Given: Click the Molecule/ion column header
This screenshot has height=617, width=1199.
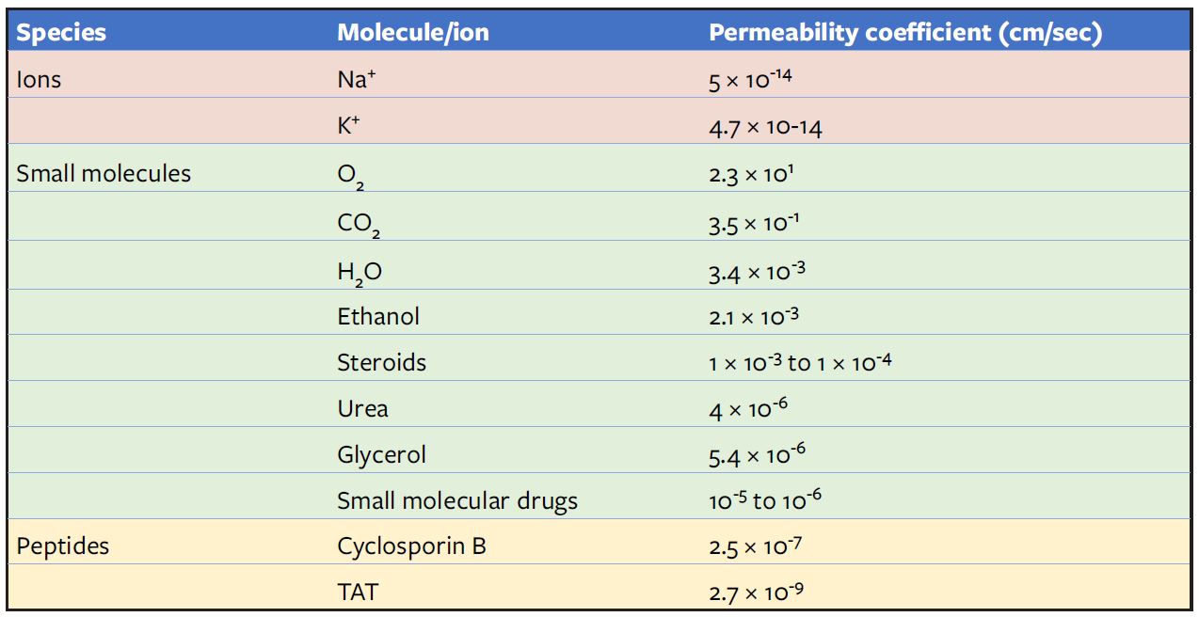Looking at the screenshot, I should (413, 33).
